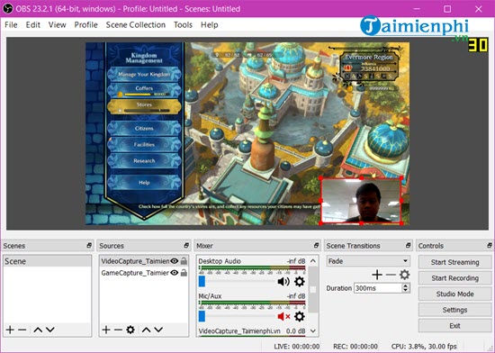Add a new source with the plus icon
The height and width of the screenshot is (353, 495).
click(106, 330)
